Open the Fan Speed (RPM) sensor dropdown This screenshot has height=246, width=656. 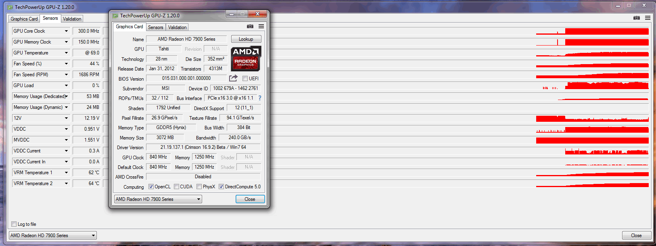tap(67, 75)
